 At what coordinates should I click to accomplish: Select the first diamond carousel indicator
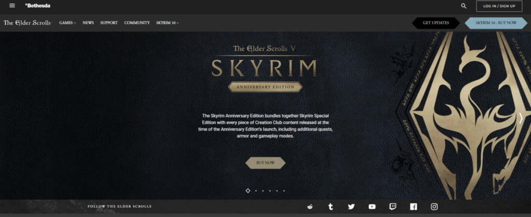click(x=248, y=191)
